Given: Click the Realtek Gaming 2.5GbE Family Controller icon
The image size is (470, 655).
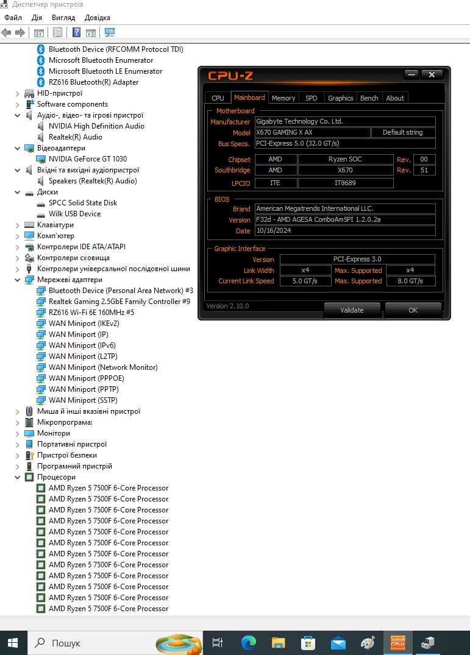Looking at the screenshot, I should pyautogui.click(x=41, y=302).
